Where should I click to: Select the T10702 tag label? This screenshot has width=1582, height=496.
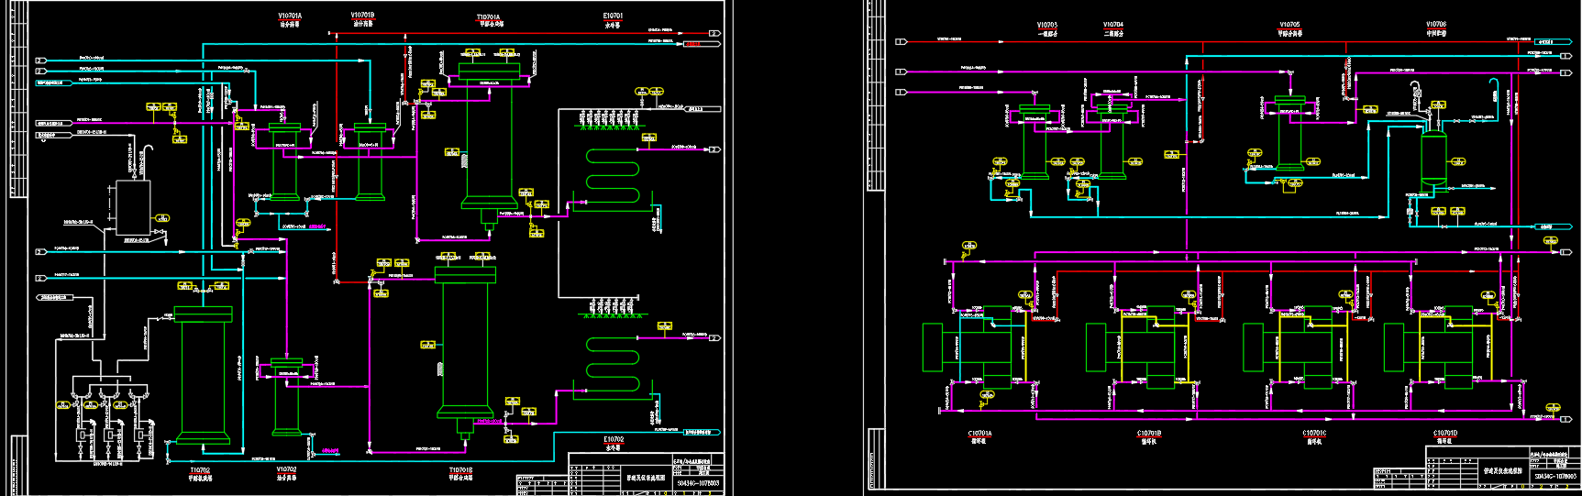pos(200,469)
